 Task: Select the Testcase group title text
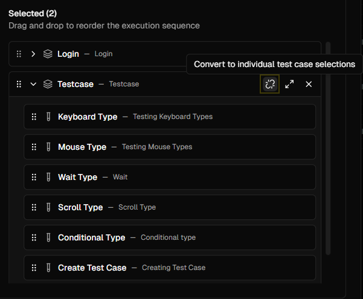75,84
